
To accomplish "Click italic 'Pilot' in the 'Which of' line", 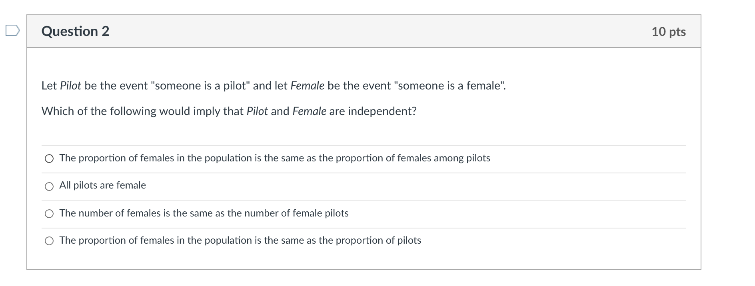I will (257, 111).
